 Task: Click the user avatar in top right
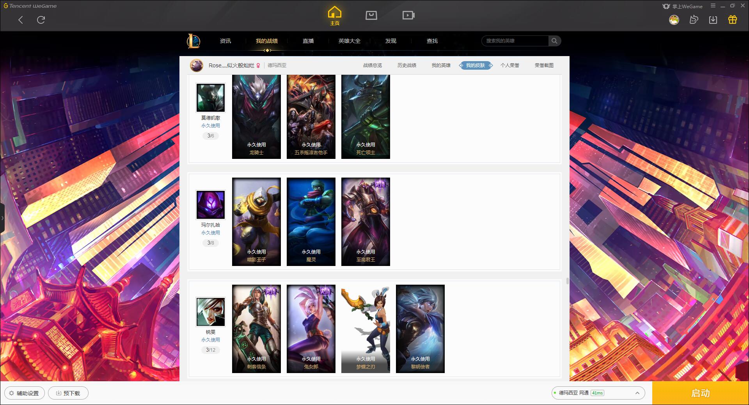(674, 20)
